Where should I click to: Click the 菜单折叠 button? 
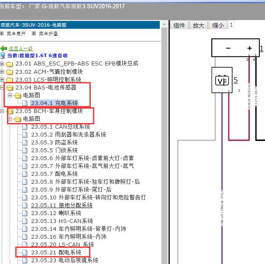coord(48,34)
